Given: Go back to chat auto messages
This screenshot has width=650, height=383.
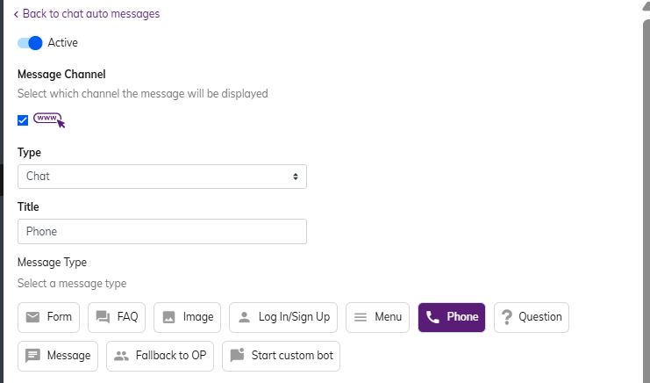Looking at the screenshot, I should 86,14.
